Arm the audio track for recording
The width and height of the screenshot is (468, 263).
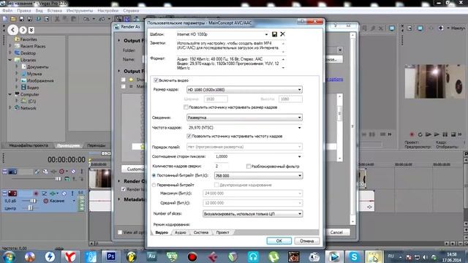(x=36, y=194)
